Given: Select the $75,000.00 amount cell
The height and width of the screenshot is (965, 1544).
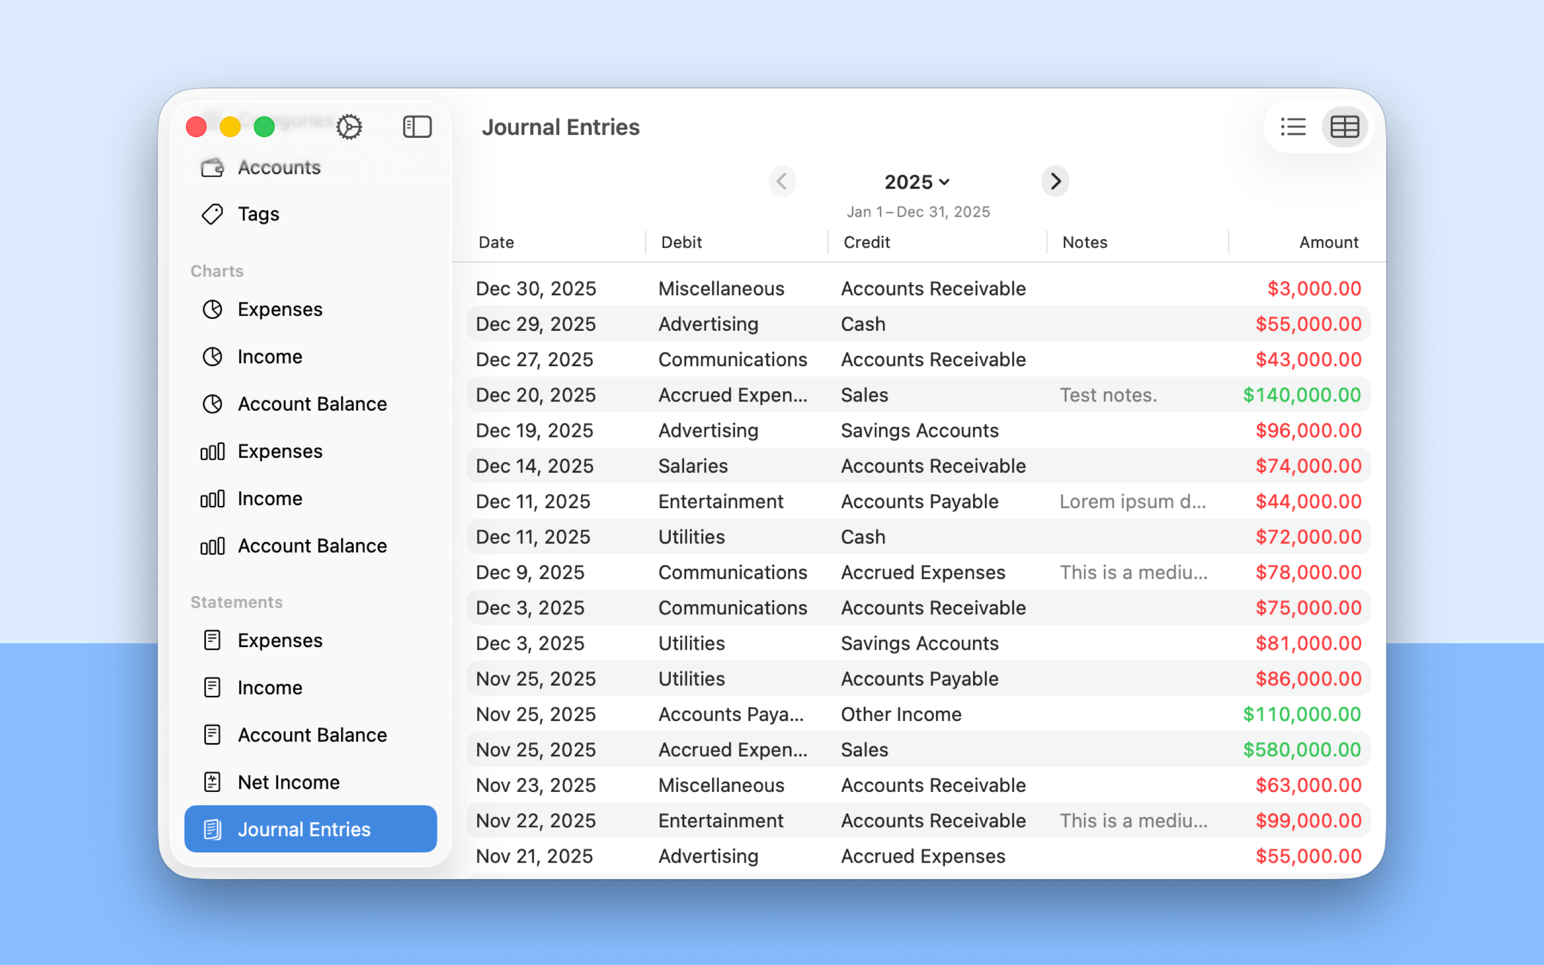Looking at the screenshot, I should [x=1309, y=607].
